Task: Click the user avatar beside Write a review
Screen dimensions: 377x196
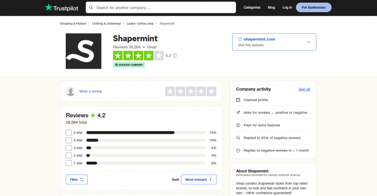Action: (x=71, y=91)
